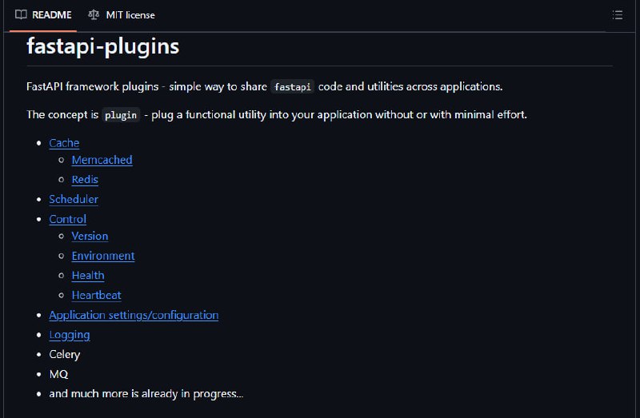The image size is (640, 418).
Task: Open the Control link
Action: pos(68,219)
